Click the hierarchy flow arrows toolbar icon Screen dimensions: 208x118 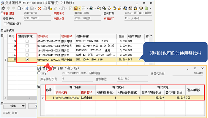[x=109, y=8]
